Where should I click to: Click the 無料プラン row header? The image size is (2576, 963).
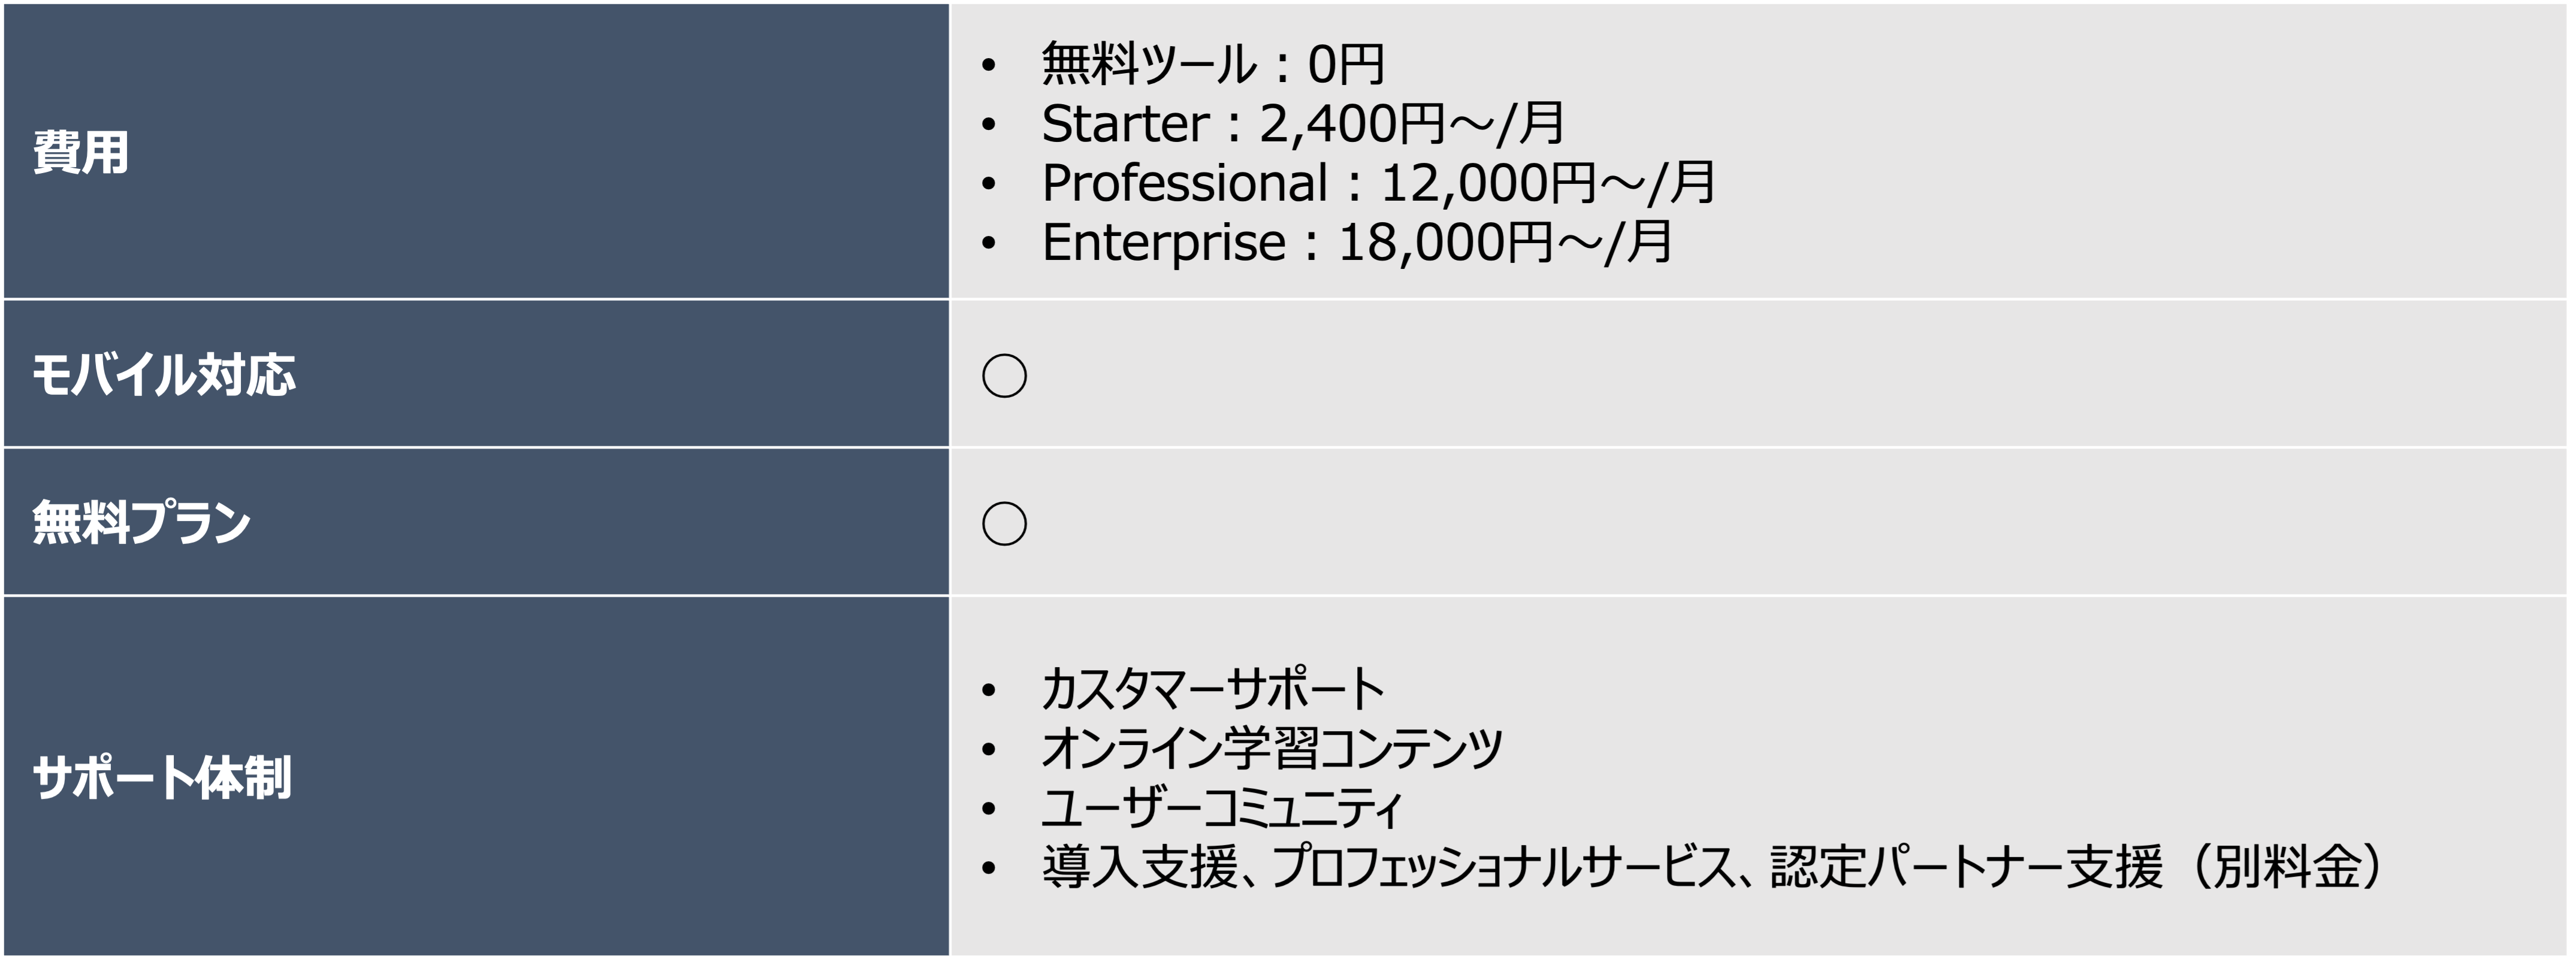click(141, 522)
